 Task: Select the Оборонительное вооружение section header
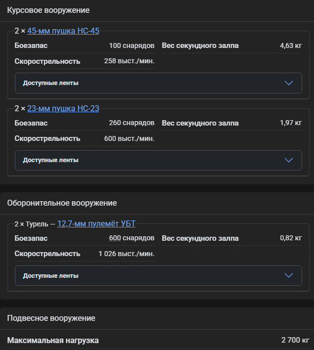click(x=62, y=203)
